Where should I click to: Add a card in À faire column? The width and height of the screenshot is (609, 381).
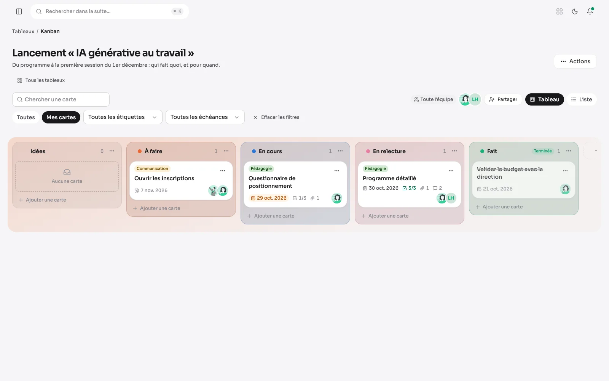pyautogui.click(x=156, y=208)
